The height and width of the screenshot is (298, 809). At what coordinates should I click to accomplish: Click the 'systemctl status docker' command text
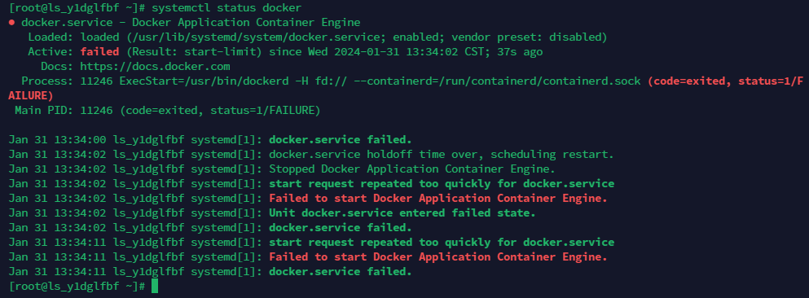pyautogui.click(x=226, y=8)
